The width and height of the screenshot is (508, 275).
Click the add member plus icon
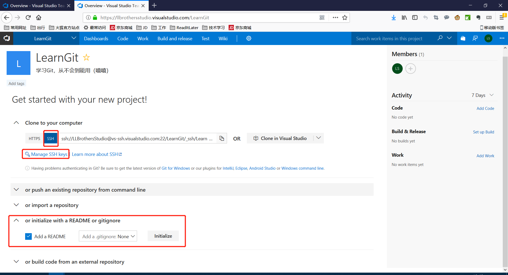410,69
